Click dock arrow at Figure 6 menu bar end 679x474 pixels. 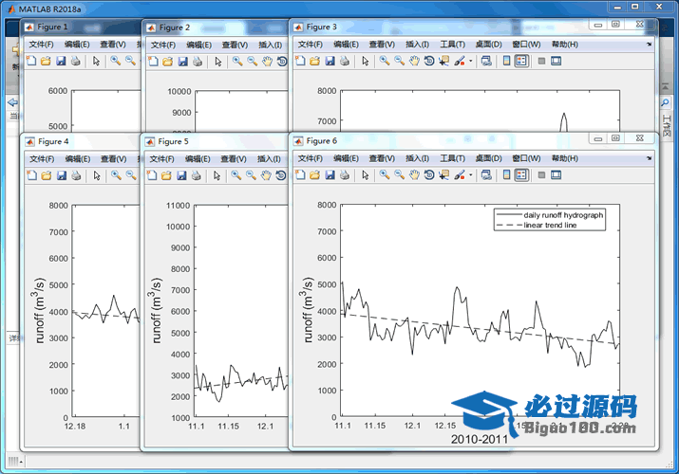click(649, 158)
